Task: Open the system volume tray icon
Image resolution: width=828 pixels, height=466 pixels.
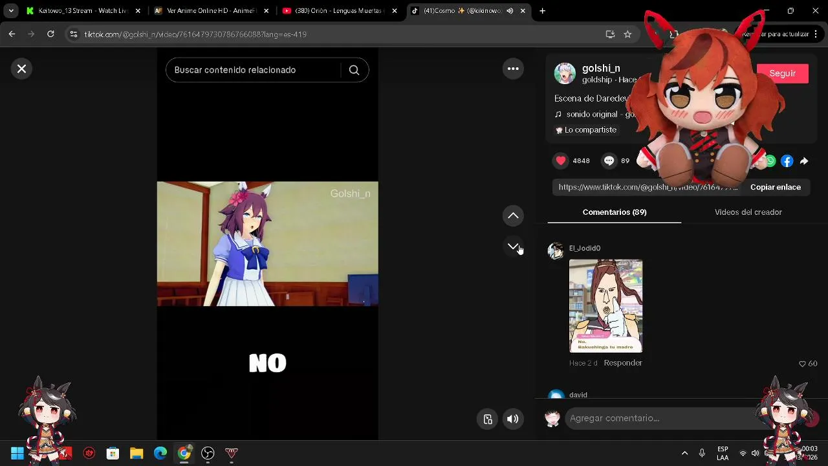Action: (x=755, y=454)
